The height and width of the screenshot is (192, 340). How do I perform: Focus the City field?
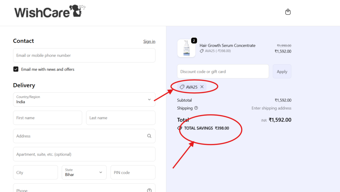pyautogui.click(x=35, y=172)
